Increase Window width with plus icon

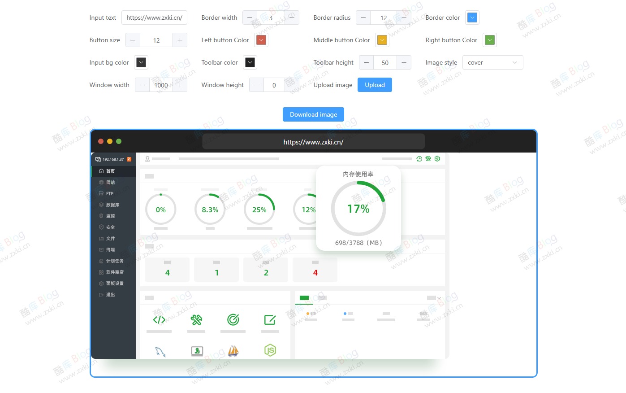[180, 85]
